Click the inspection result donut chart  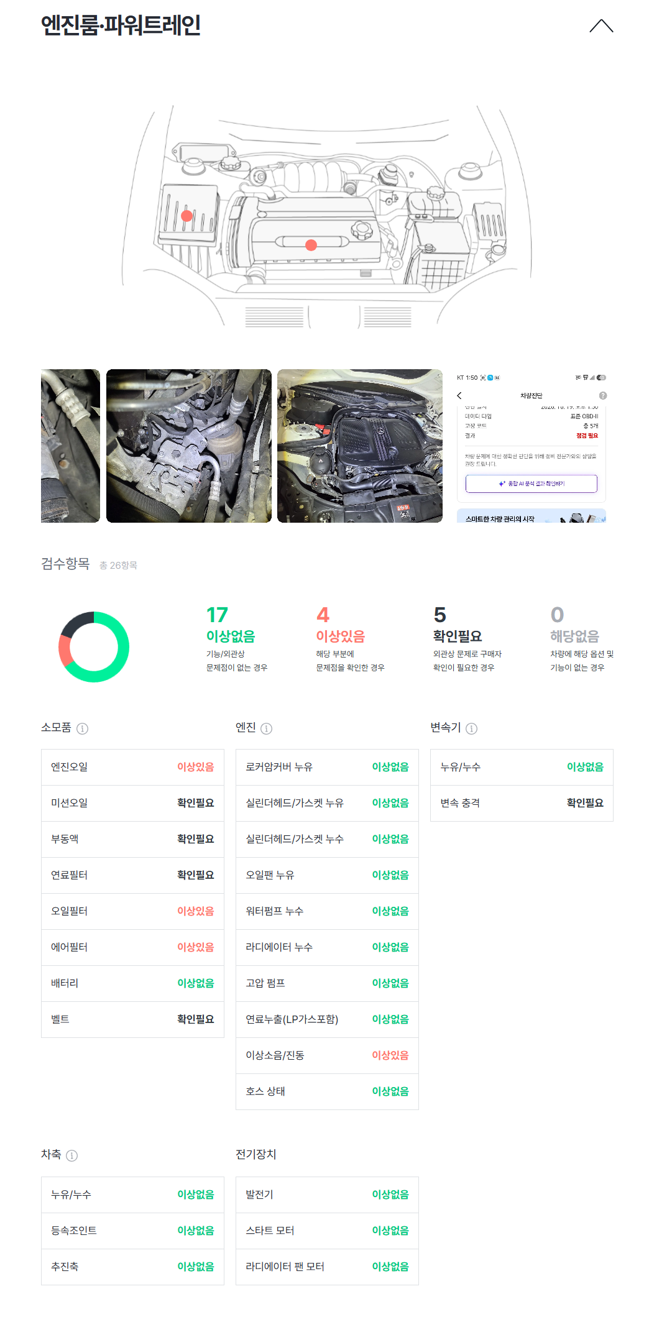coord(94,647)
